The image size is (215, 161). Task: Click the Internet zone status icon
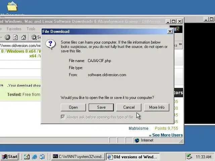(137, 140)
